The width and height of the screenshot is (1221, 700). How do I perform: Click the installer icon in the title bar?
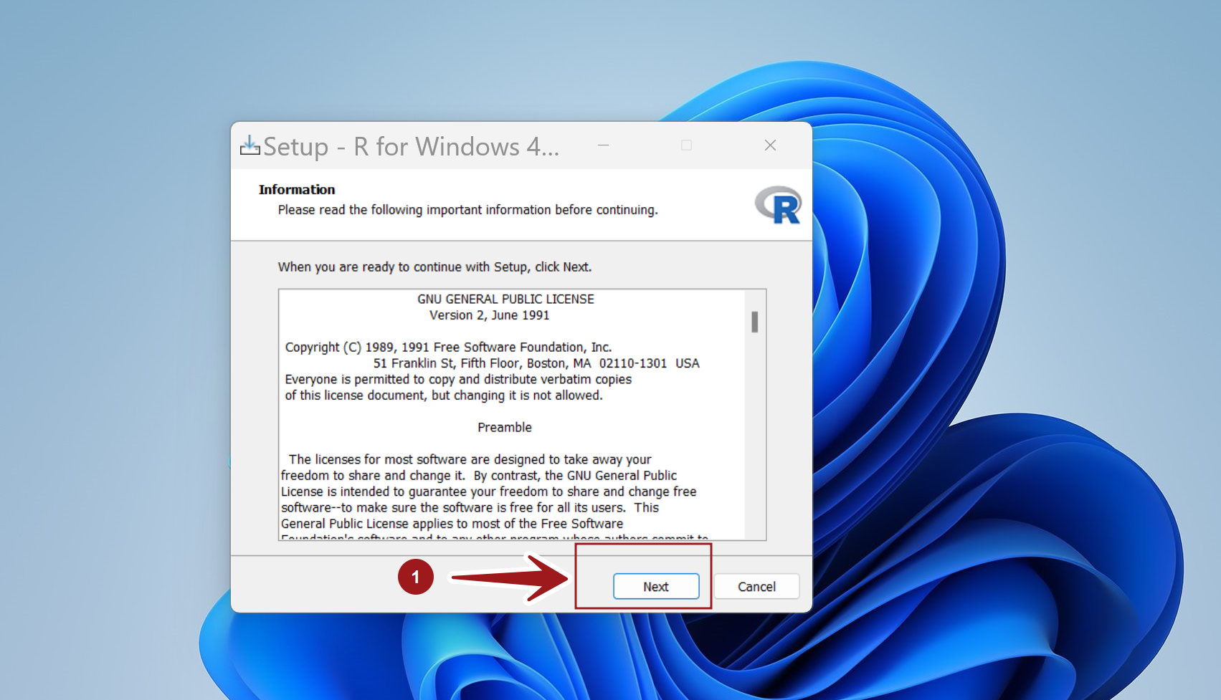[250, 145]
